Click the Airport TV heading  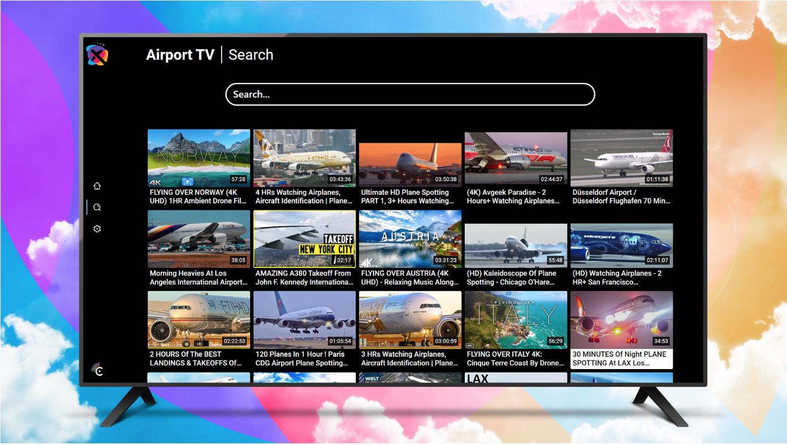180,55
